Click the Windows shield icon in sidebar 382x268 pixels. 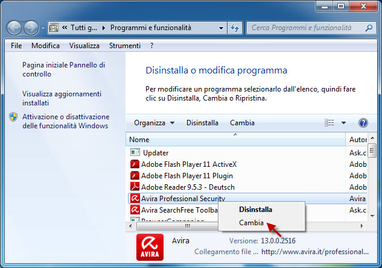13,117
